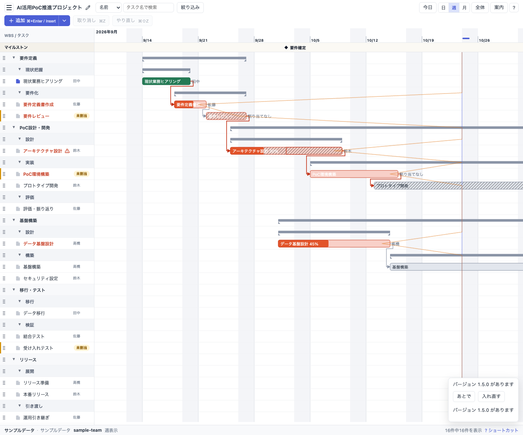Click the 追加 button

pyautogui.click(x=32, y=21)
